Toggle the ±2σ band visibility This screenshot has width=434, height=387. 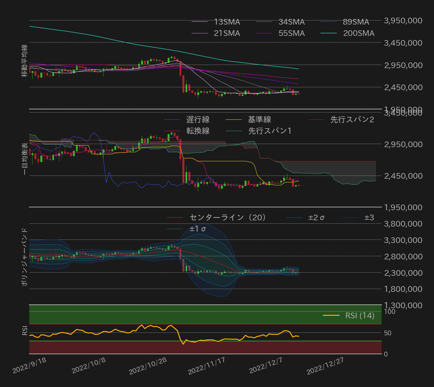tap(294, 217)
